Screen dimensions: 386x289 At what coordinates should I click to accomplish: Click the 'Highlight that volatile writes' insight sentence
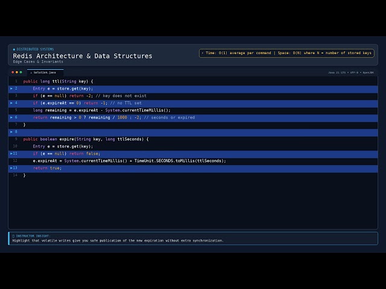coord(118,241)
